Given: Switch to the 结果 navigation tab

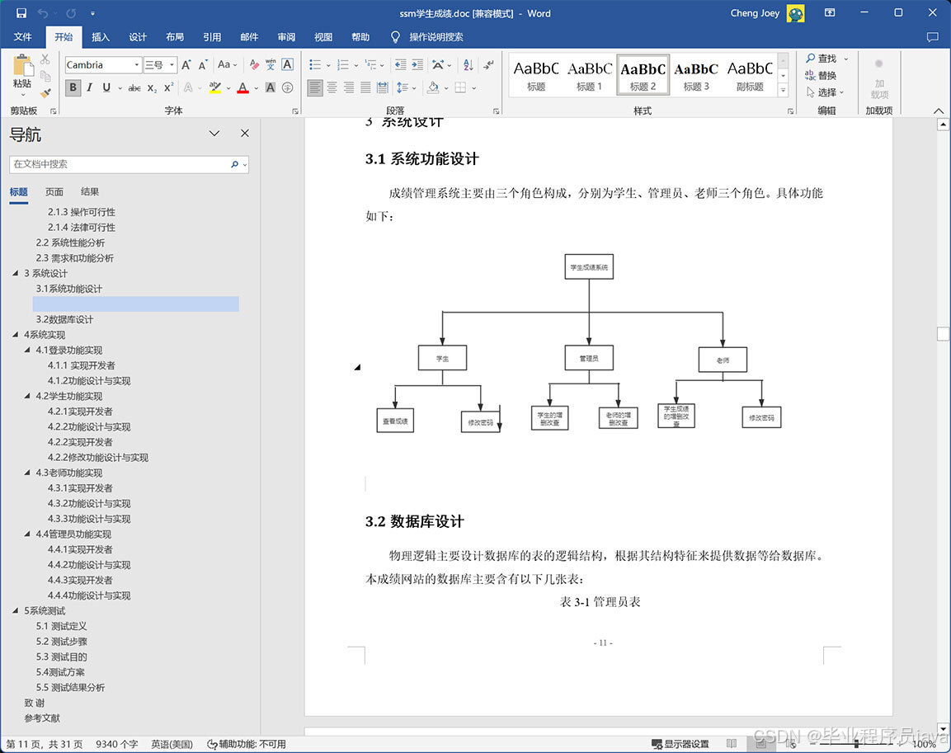Looking at the screenshot, I should pyautogui.click(x=90, y=191).
